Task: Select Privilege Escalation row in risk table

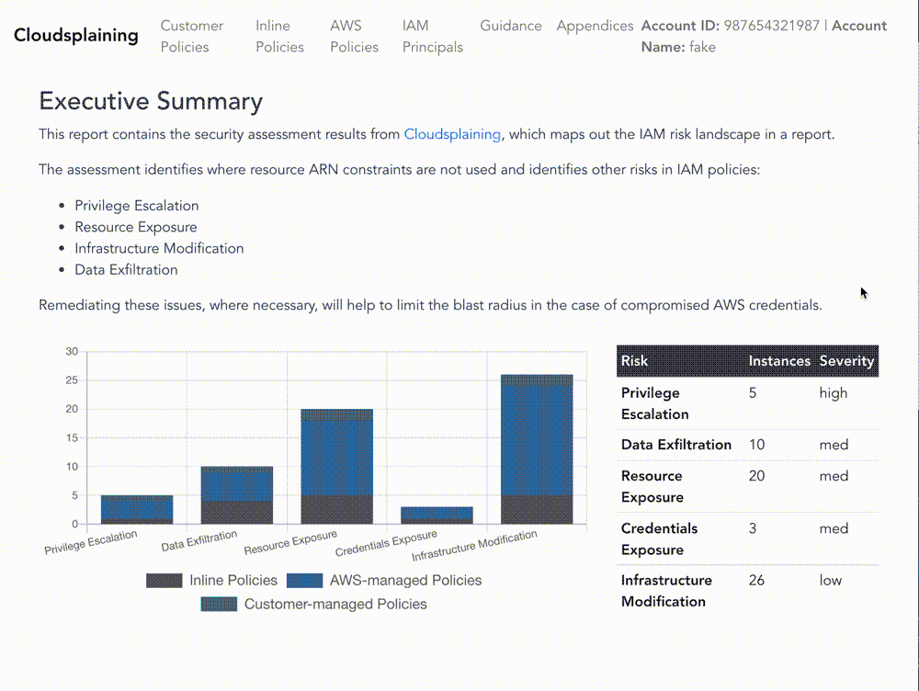Action: click(x=654, y=403)
